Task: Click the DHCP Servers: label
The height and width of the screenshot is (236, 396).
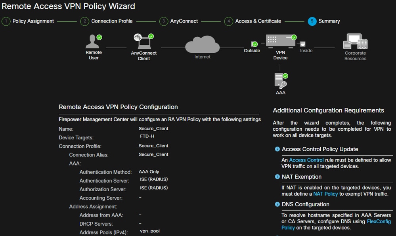Action: 96,224
